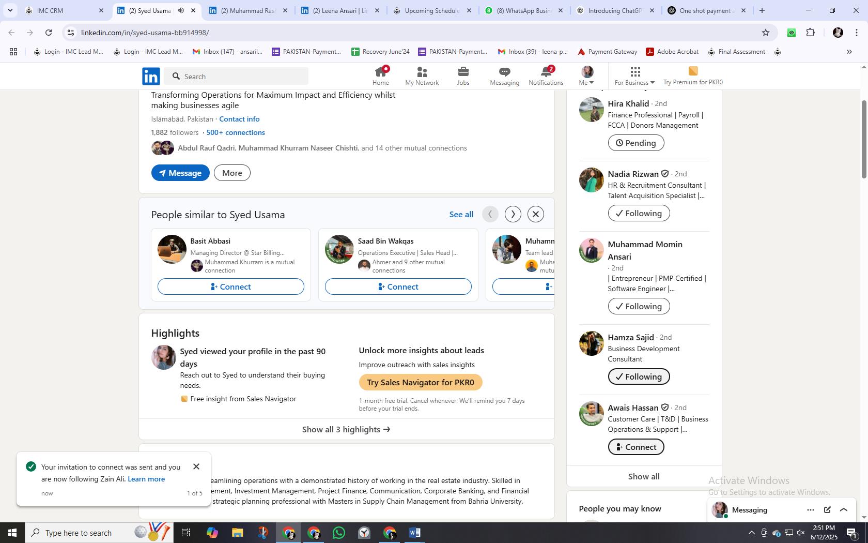Open 500+ connections link

[236, 132]
